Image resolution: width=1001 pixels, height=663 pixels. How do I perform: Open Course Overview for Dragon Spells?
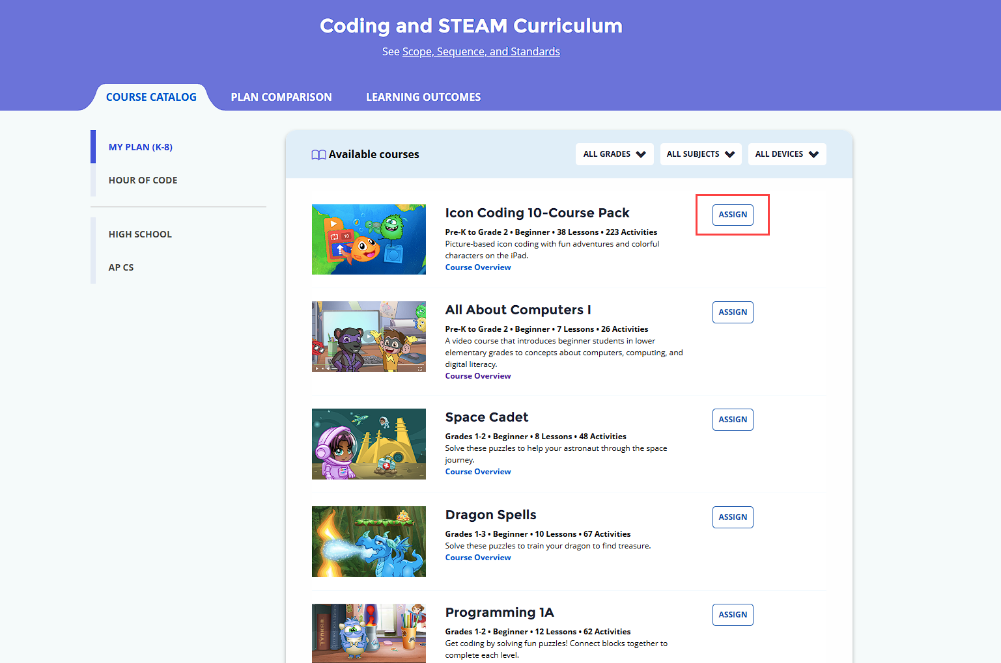click(478, 558)
